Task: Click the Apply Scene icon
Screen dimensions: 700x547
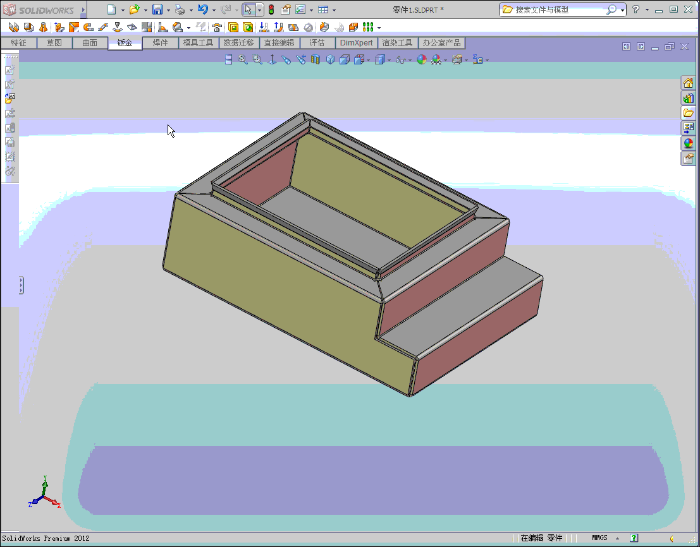Action: click(x=436, y=59)
